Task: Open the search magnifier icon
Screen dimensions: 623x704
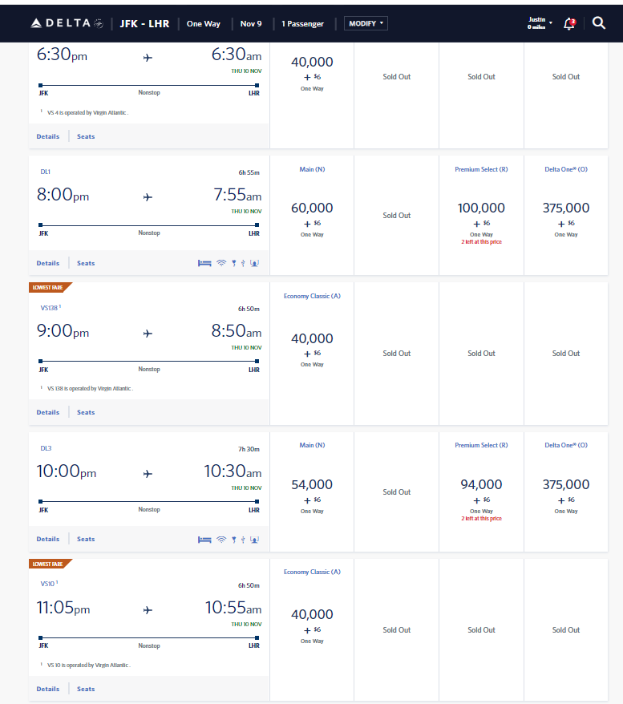Action: (x=599, y=23)
